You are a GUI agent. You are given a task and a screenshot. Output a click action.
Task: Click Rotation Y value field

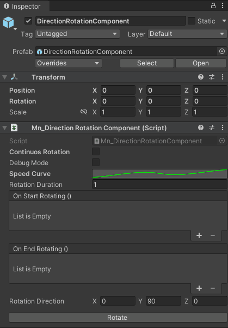(x=164, y=101)
